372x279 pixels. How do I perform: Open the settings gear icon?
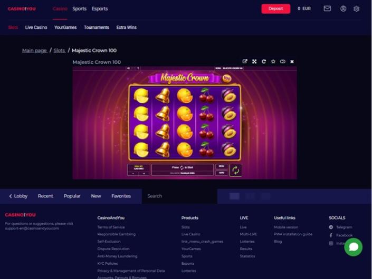(356, 9)
